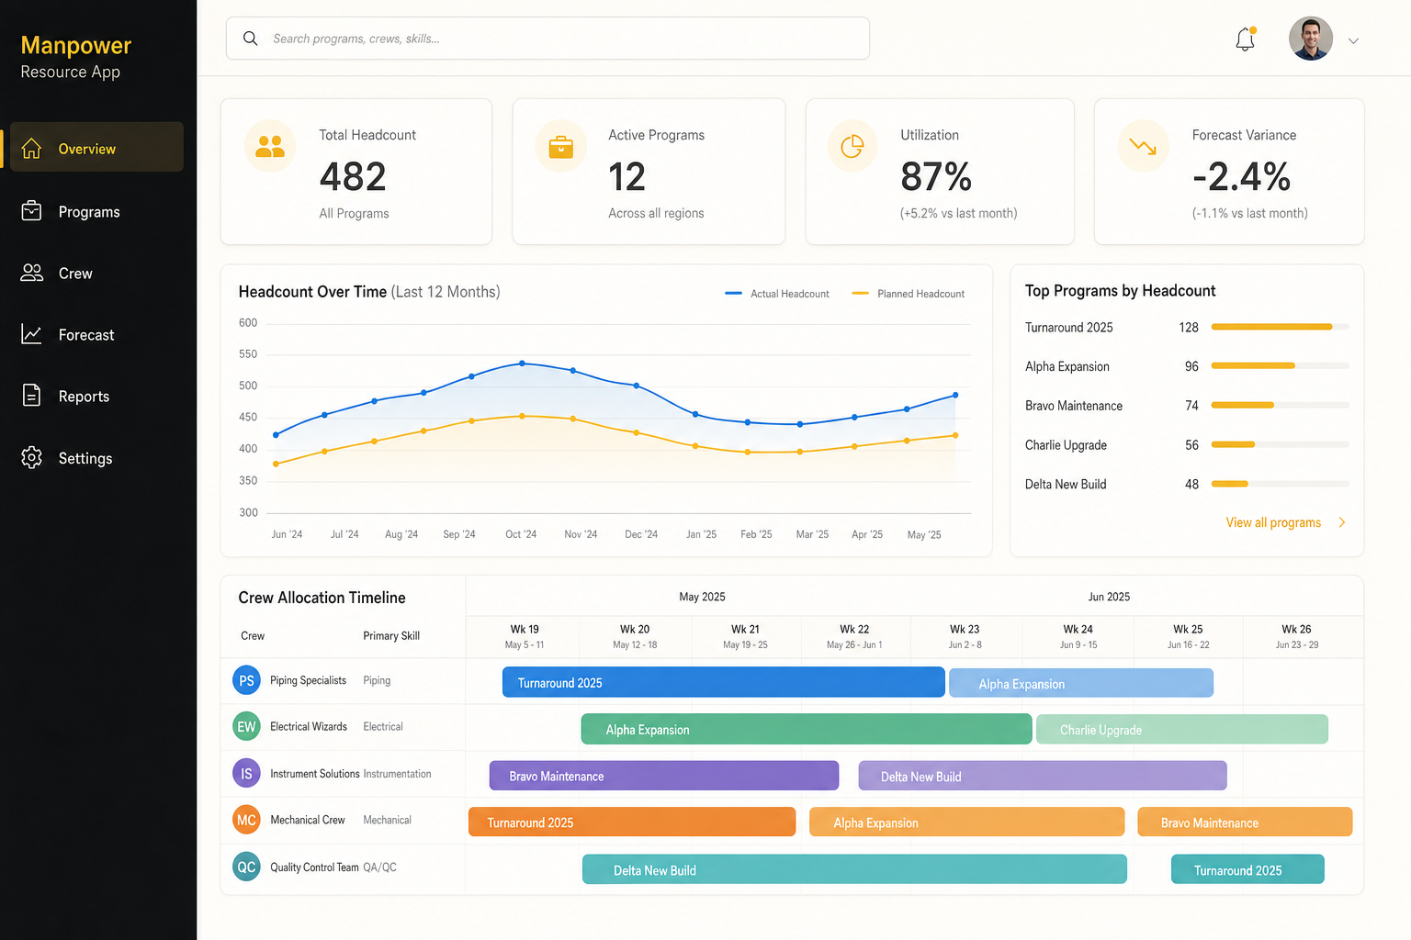Select purple Delta New Build timeline bar
Screen dimensions: 1411x940
pyautogui.click(x=1043, y=776)
